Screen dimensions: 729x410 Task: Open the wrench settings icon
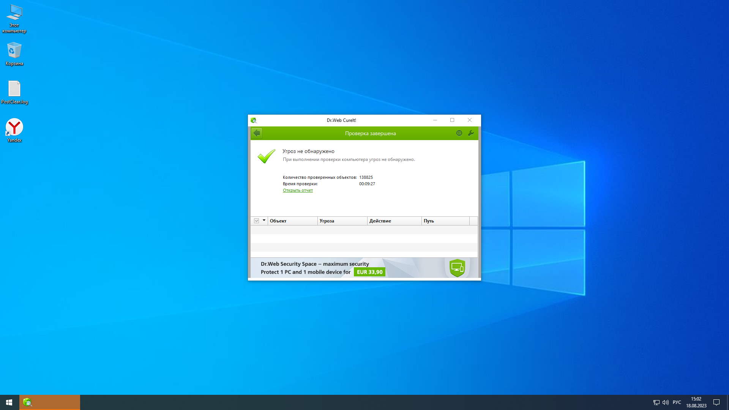pyautogui.click(x=471, y=133)
